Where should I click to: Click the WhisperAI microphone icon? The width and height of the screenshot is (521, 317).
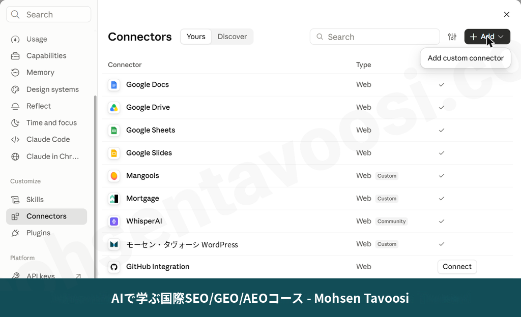(114, 221)
